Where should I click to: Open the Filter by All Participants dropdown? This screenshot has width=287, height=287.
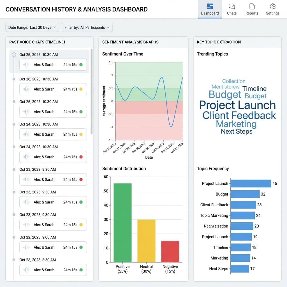pos(87,27)
